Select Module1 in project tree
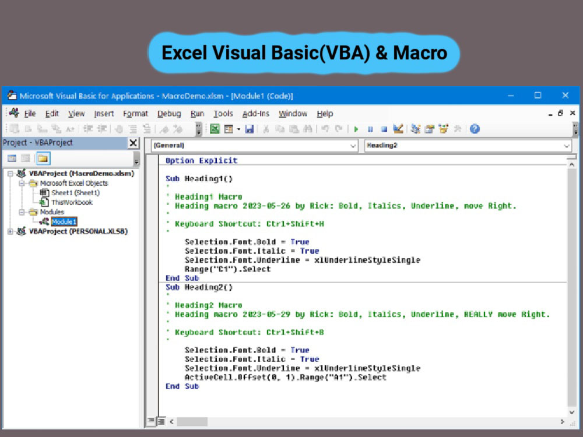The image size is (583, 437). (x=64, y=222)
